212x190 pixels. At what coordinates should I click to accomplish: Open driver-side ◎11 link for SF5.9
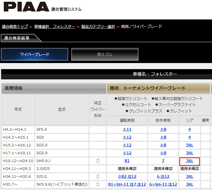(127, 129)
